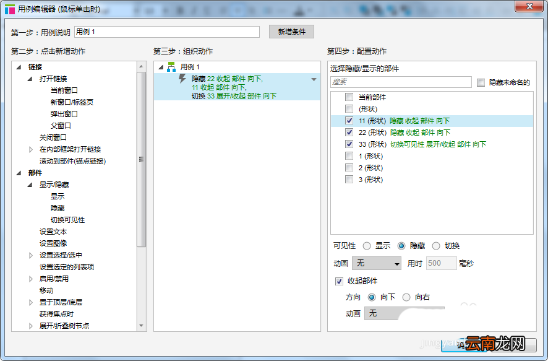Click the 用例说明 name input field

click(167, 32)
